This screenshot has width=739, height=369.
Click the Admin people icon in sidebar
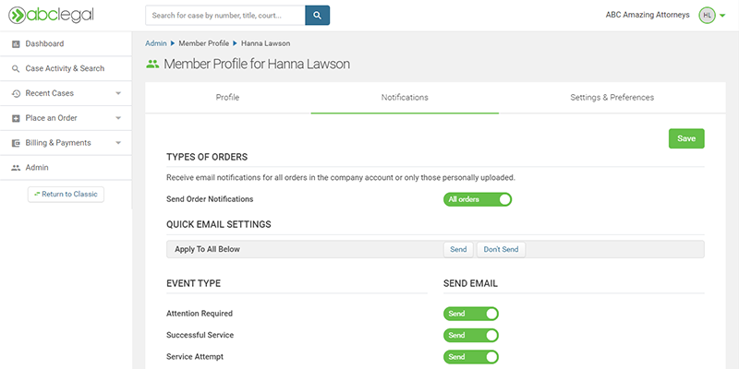16,168
